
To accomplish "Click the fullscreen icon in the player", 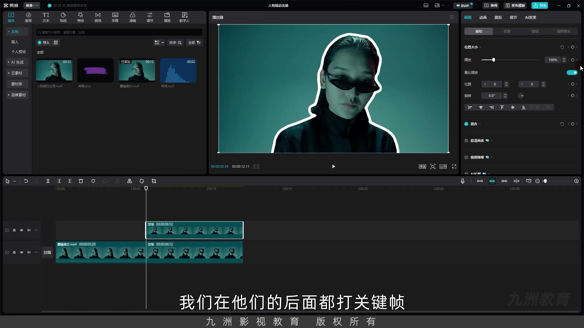I will point(454,166).
